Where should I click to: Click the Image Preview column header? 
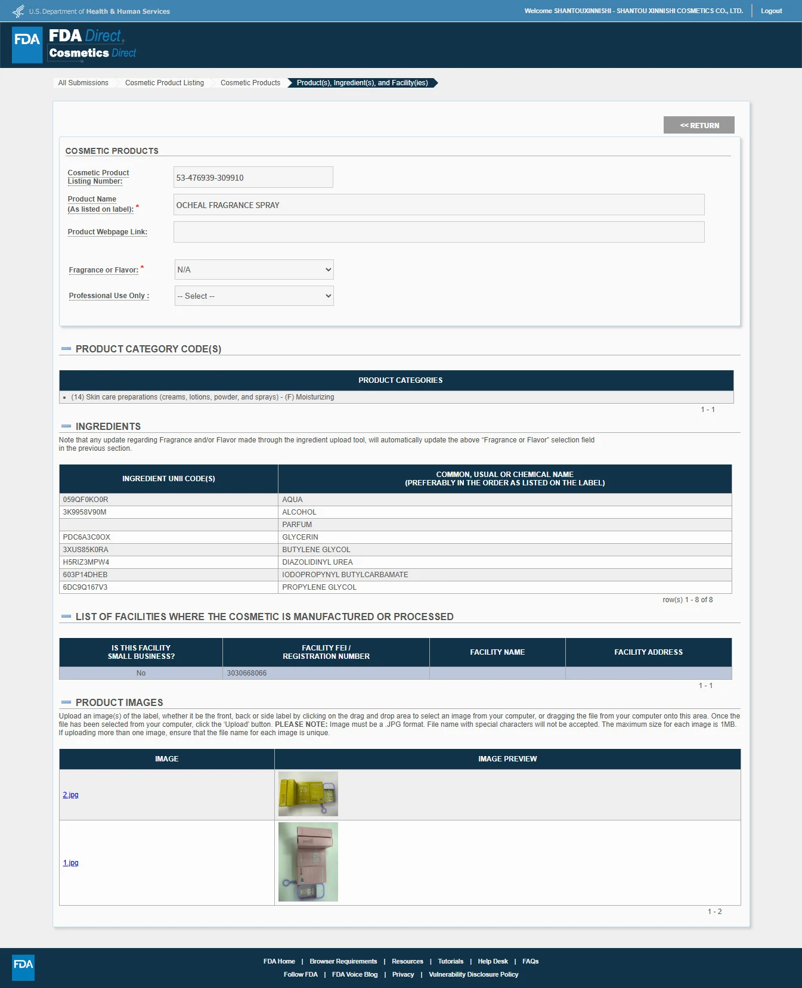507,759
